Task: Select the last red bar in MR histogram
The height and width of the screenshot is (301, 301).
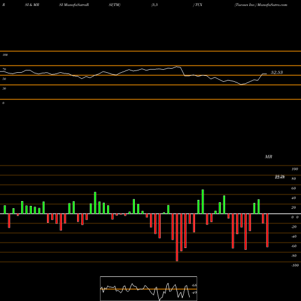Action: click(x=267, y=231)
